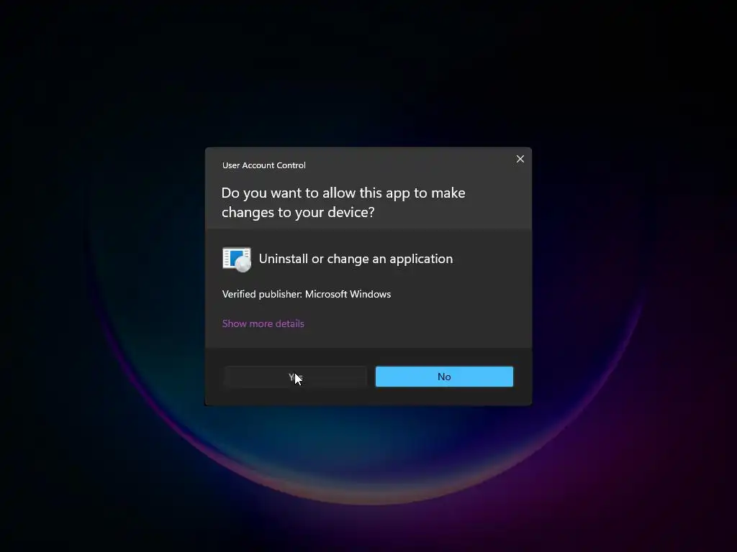This screenshot has height=552, width=737.
Task: Click the No button in UAC dialog
Action: pos(444,377)
